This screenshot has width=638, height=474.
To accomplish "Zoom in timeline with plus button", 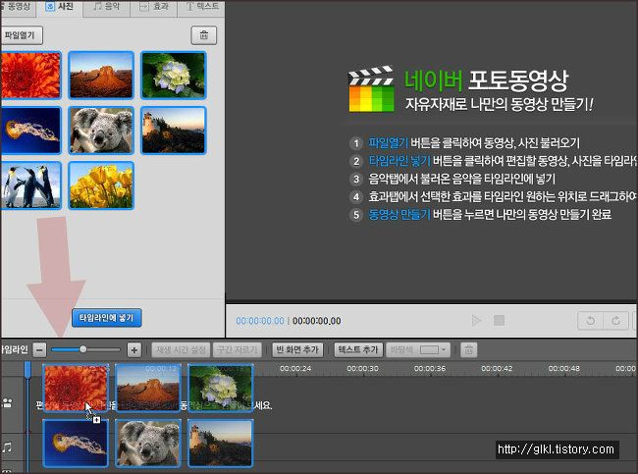I will pos(133,349).
